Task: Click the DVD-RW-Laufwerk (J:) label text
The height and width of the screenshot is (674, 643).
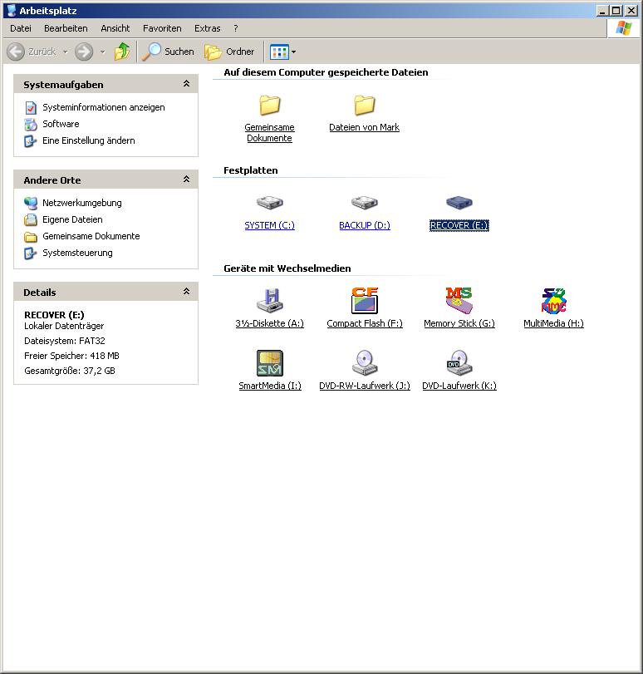Action: click(365, 386)
